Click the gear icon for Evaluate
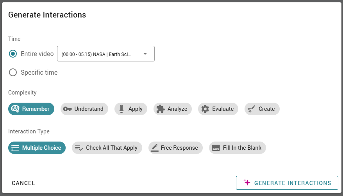Screen dimensions: 343x196 (x=205, y=108)
